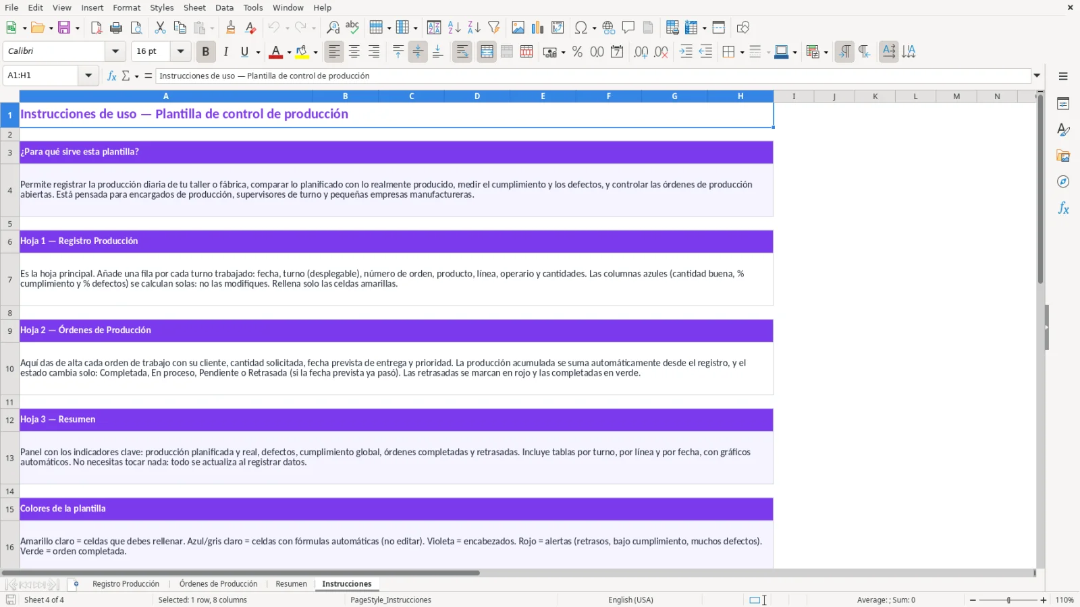
Task: Toggle Center Horizontally alignment
Action: pos(354,52)
